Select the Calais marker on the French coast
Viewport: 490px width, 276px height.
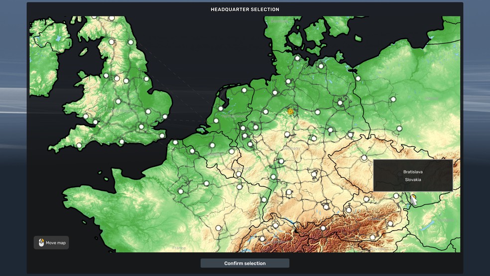click(175, 142)
